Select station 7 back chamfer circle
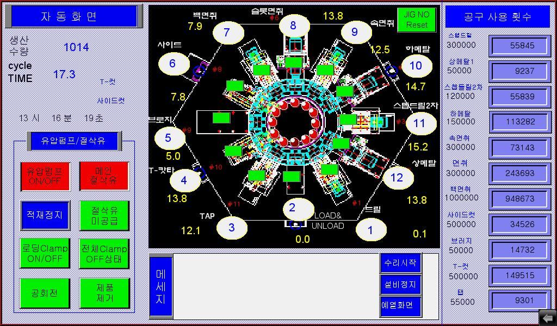The image size is (557, 326). click(x=228, y=33)
